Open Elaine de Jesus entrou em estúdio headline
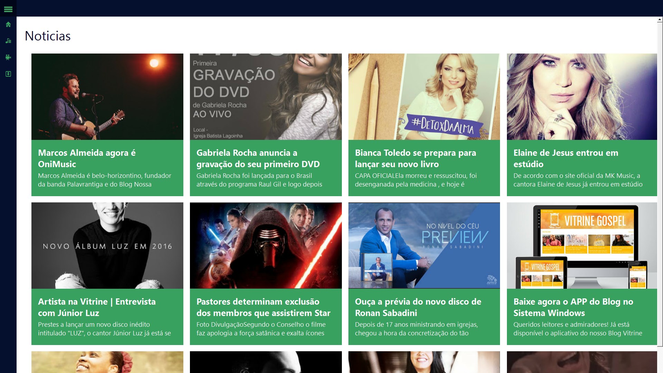663x373 pixels. (x=566, y=158)
